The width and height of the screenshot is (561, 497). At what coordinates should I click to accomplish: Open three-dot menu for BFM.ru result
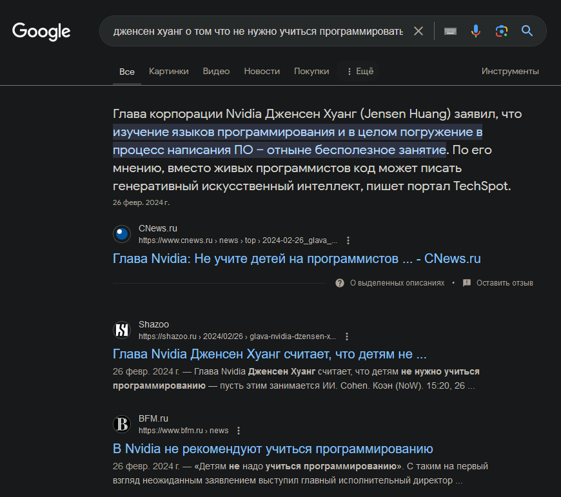tap(239, 431)
